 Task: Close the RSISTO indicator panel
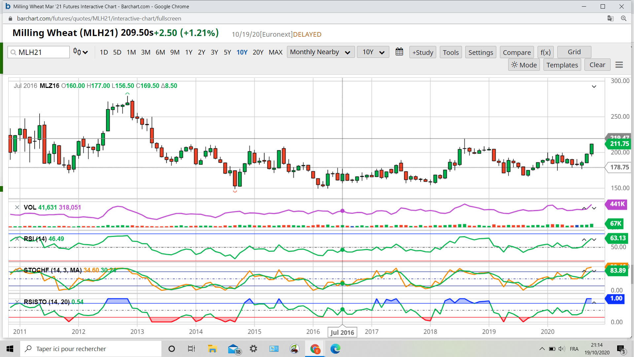click(17, 302)
